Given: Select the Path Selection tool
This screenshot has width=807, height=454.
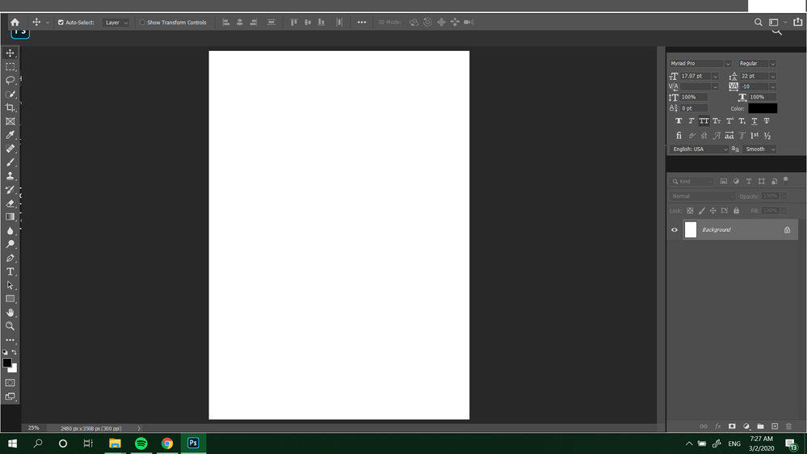Looking at the screenshot, I should (11, 285).
